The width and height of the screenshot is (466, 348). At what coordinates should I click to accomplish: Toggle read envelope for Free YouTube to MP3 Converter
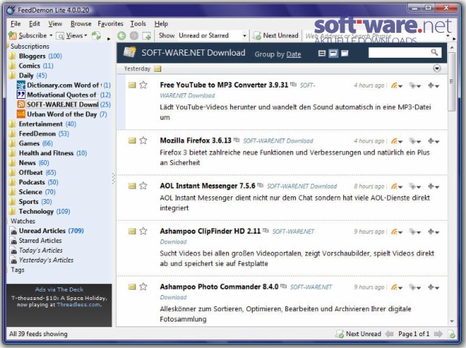[133, 86]
